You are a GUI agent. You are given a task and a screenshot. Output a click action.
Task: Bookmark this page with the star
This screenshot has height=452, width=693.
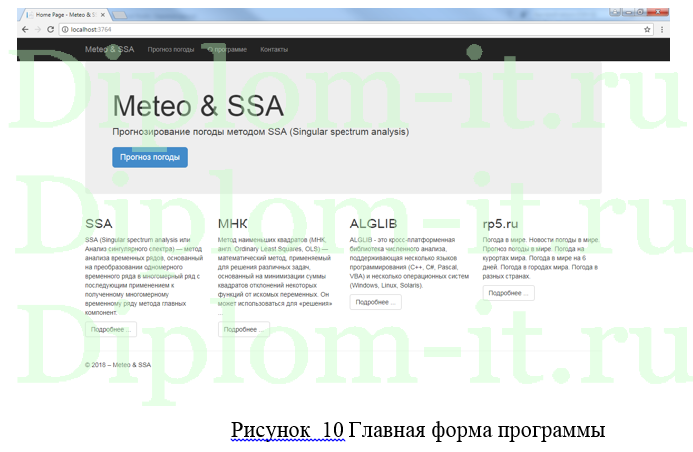click(647, 29)
